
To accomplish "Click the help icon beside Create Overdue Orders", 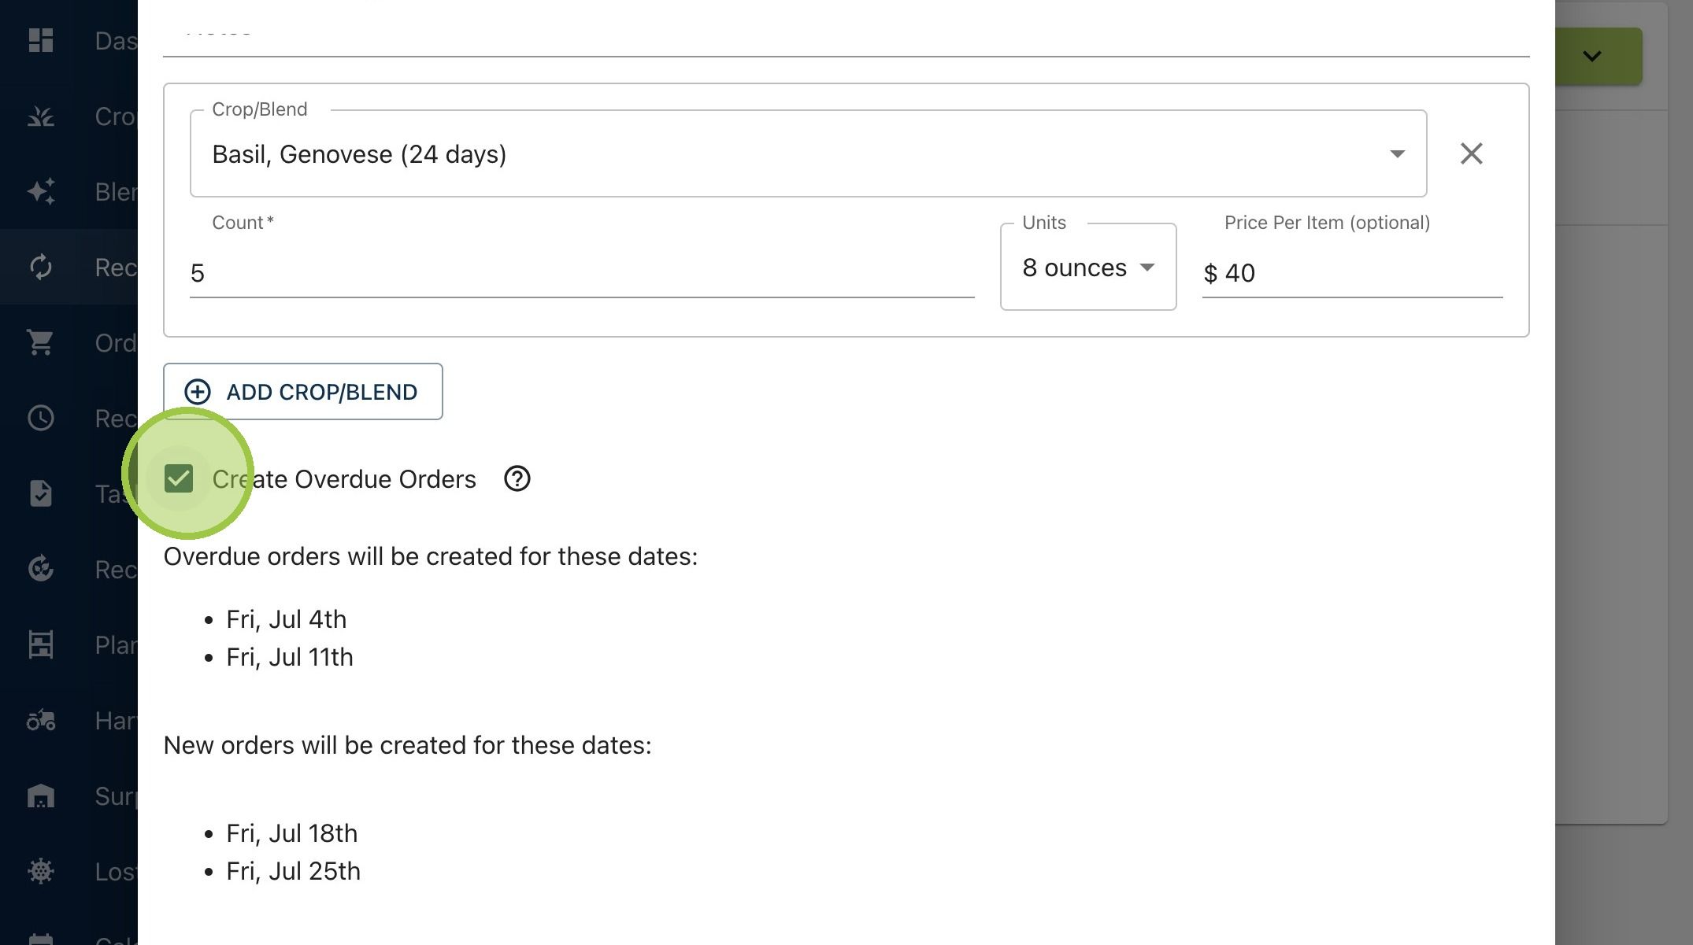I will (x=517, y=478).
